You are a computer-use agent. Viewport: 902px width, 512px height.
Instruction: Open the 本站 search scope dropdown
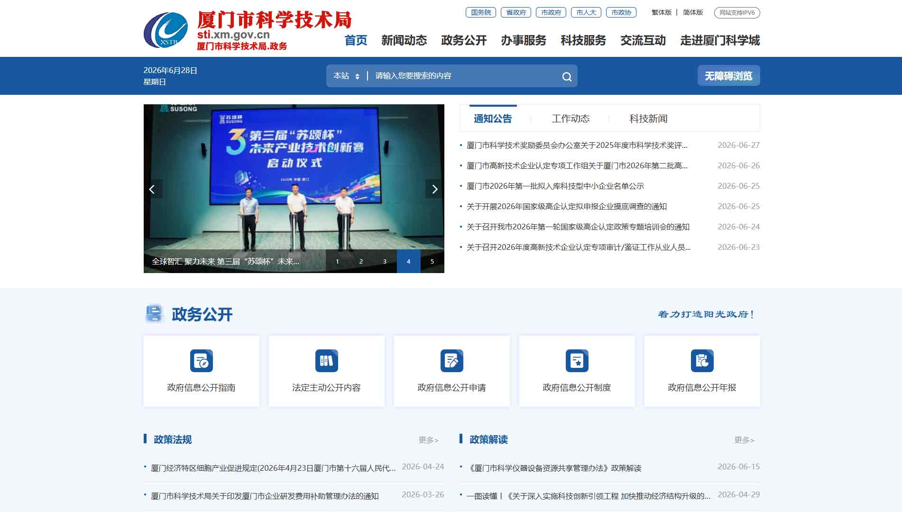pyautogui.click(x=347, y=76)
